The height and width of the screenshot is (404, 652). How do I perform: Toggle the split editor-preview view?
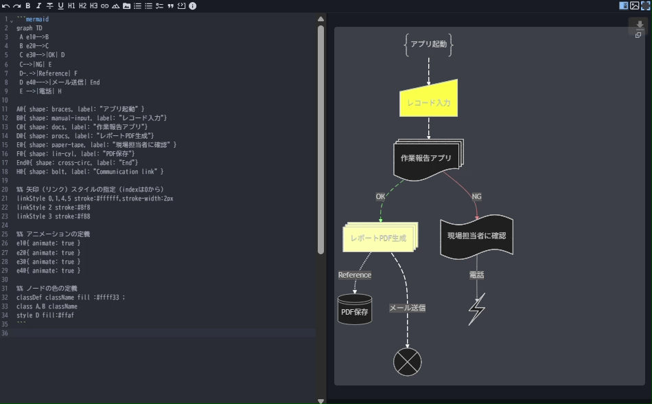tap(624, 5)
